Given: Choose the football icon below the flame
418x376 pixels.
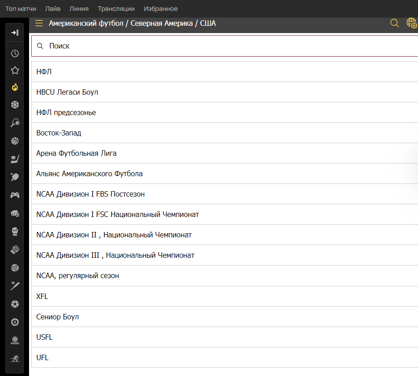Looking at the screenshot, I should pos(15,105).
